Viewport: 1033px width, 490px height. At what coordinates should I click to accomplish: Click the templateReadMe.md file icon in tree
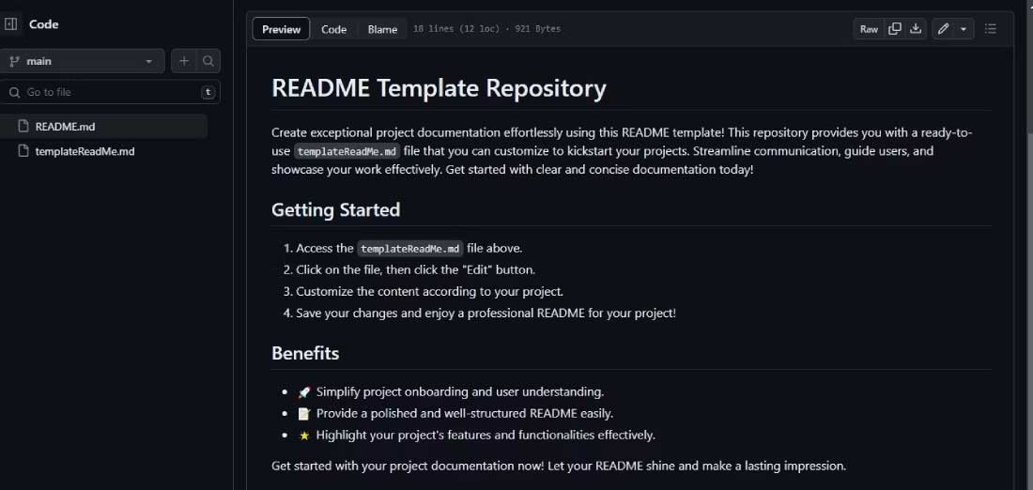(x=23, y=151)
